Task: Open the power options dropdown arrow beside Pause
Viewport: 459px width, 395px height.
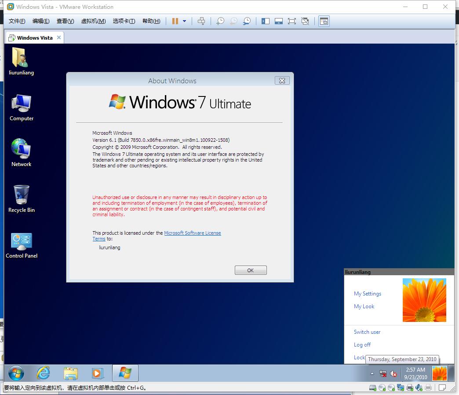Action: [184, 21]
